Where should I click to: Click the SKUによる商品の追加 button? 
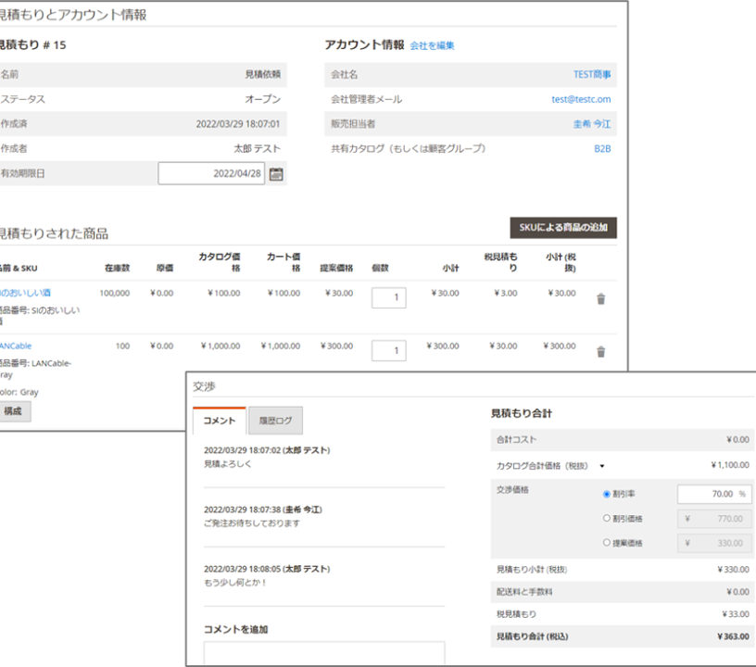coord(562,229)
